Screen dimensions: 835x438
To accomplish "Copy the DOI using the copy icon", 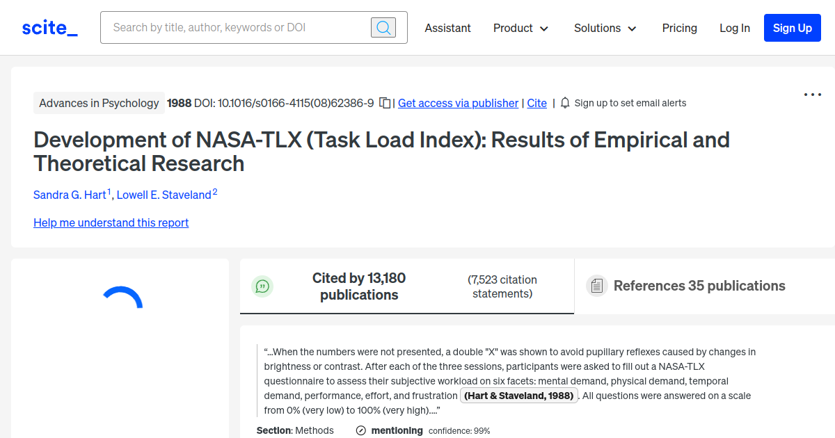I will (385, 102).
